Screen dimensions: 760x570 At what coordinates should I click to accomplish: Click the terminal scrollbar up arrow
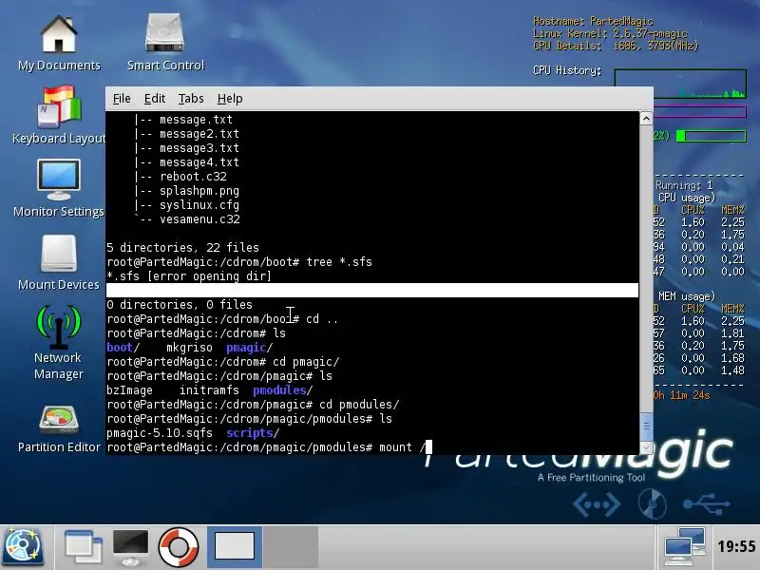(646, 118)
